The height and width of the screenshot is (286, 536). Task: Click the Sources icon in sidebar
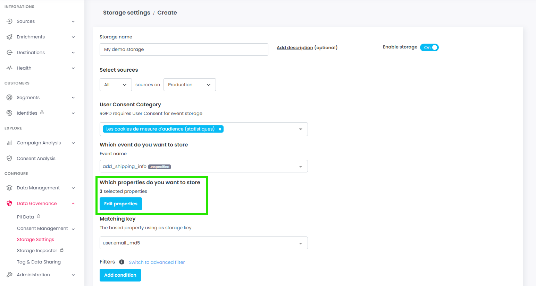(x=9, y=21)
